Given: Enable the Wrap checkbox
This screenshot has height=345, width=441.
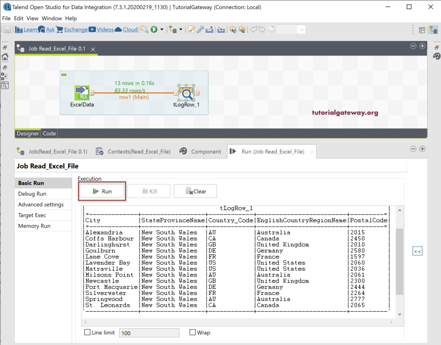Looking at the screenshot, I should click(x=193, y=333).
